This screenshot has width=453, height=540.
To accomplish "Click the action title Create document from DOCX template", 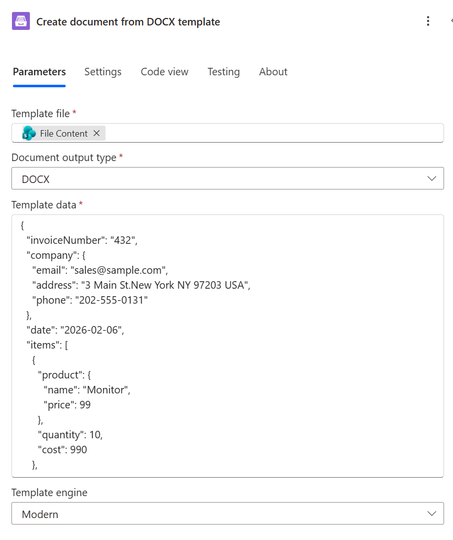I will pyautogui.click(x=128, y=21).
